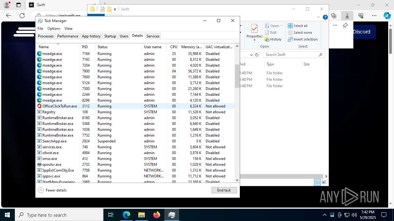Screen dimensions: 394x221
Task: Open the notification center icon
Action: (x=384, y=215)
